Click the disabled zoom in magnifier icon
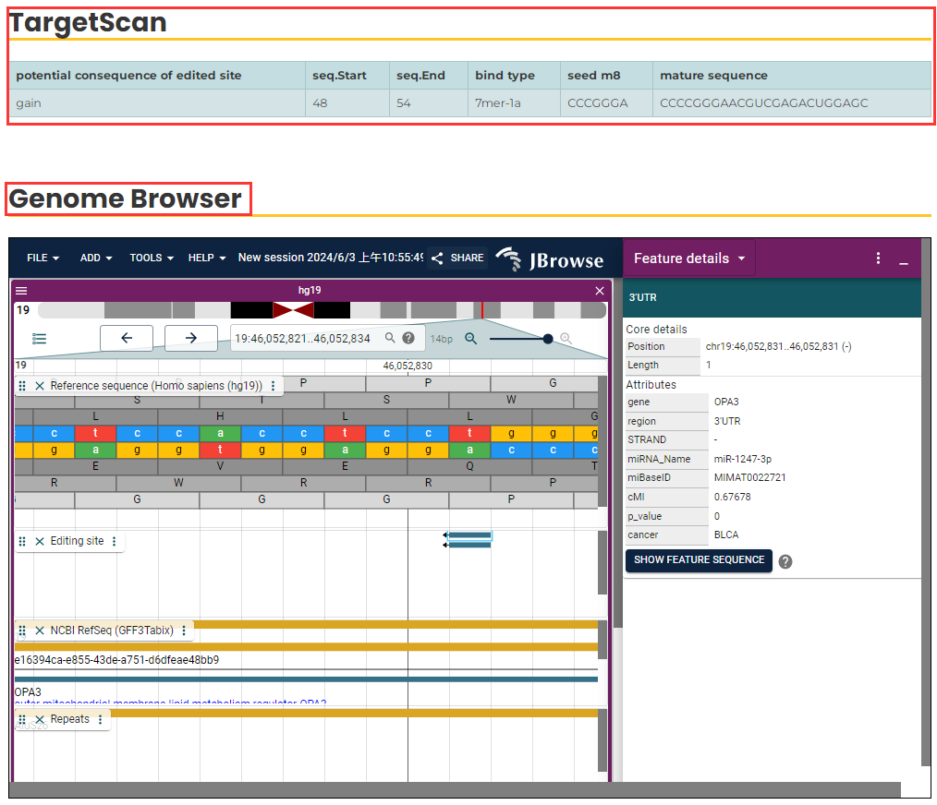The width and height of the screenshot is (937, 805). click(566, 339)
